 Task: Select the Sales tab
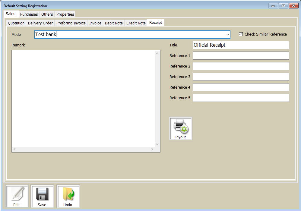point(11,14)
